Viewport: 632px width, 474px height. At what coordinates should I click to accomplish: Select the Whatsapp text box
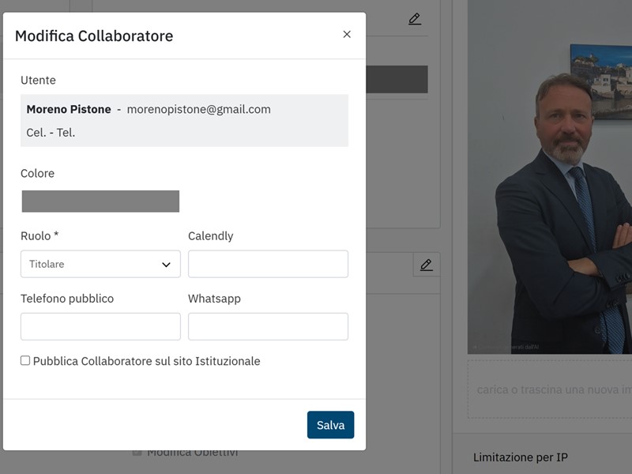point(268,326)
